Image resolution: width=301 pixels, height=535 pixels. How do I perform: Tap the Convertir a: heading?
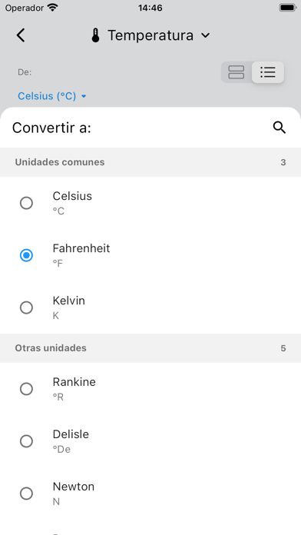click(51, 128)
